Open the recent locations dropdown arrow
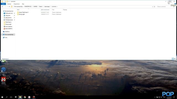177x99 pixels. (x=7, y=7)
